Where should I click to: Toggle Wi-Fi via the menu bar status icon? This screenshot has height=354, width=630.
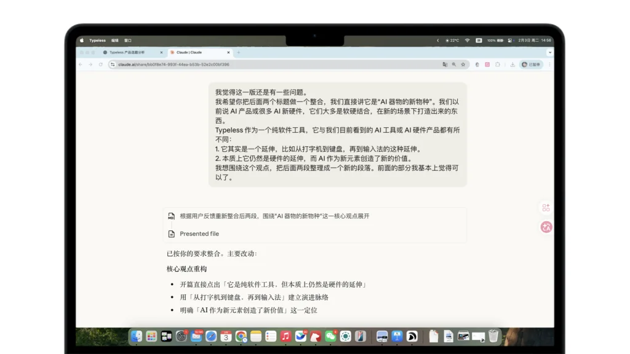tap(466, 39)
